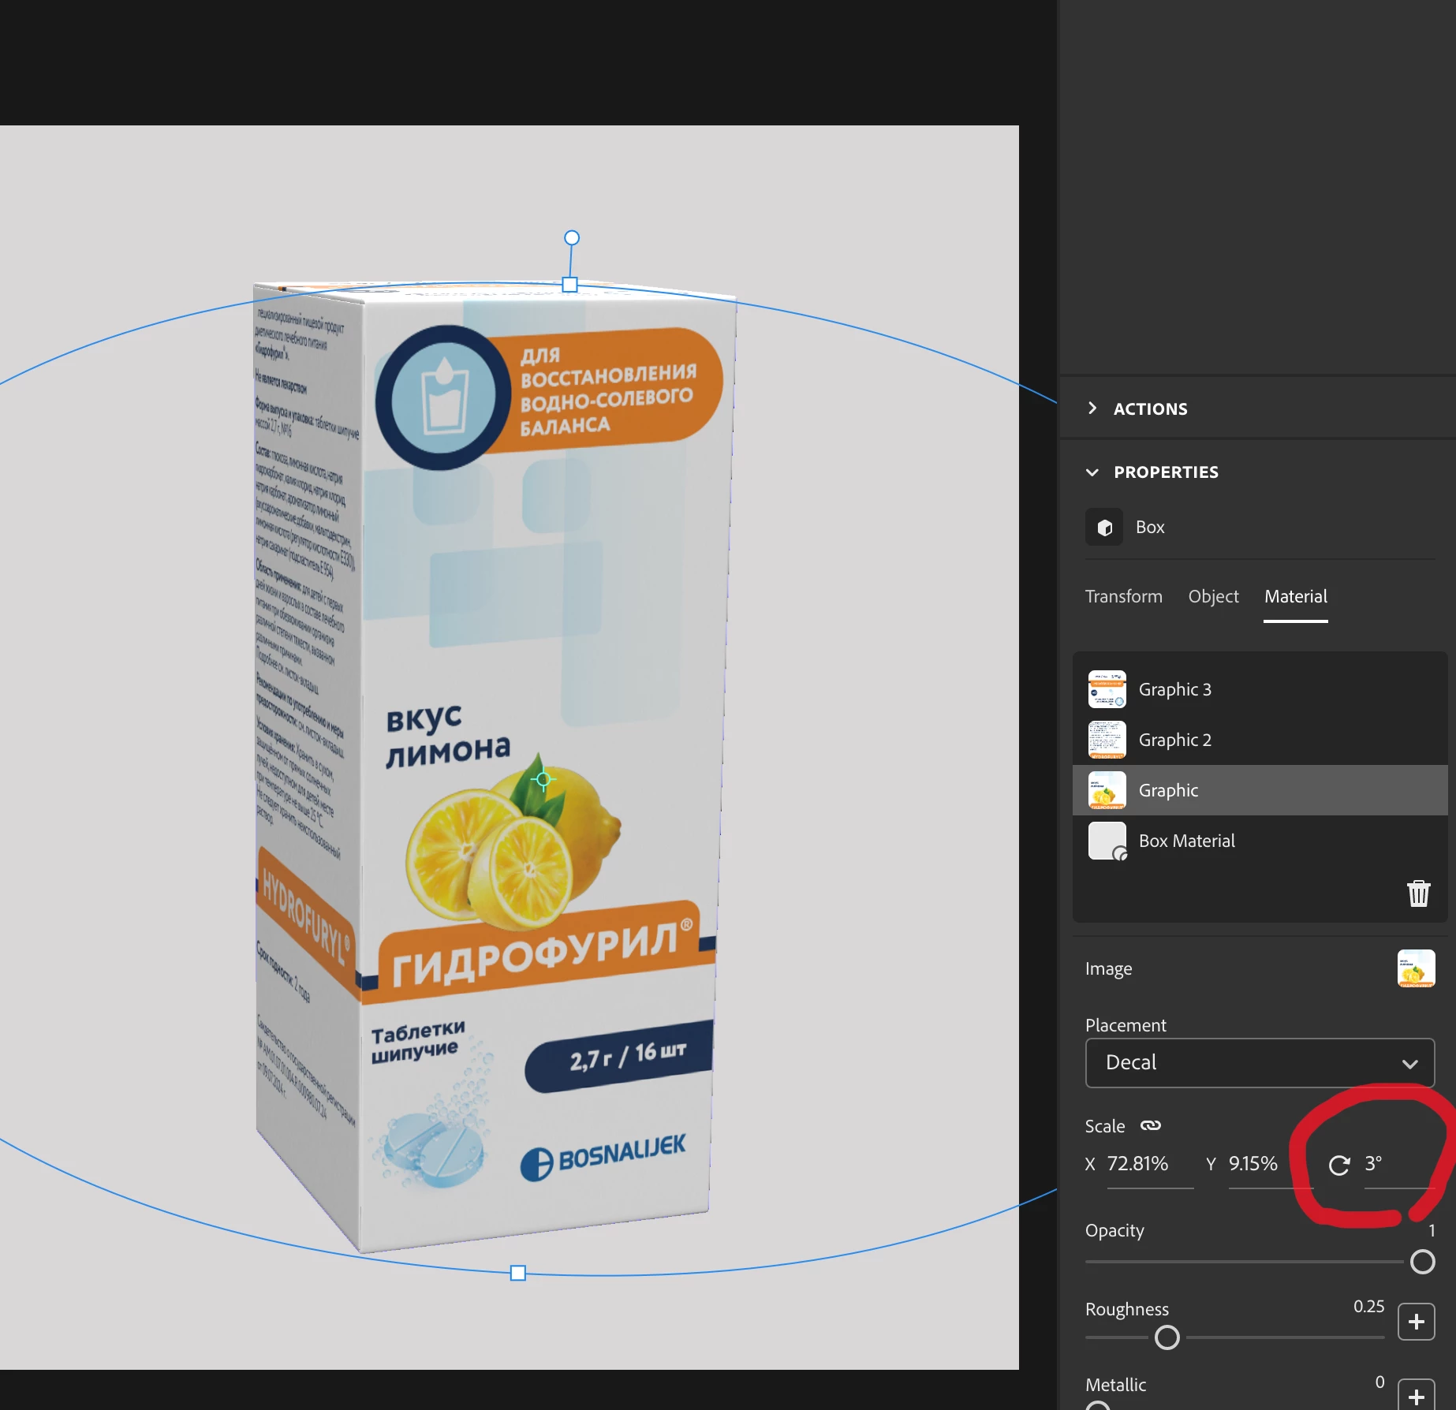Click the Roughness value 0.25

point(1368,1307)
